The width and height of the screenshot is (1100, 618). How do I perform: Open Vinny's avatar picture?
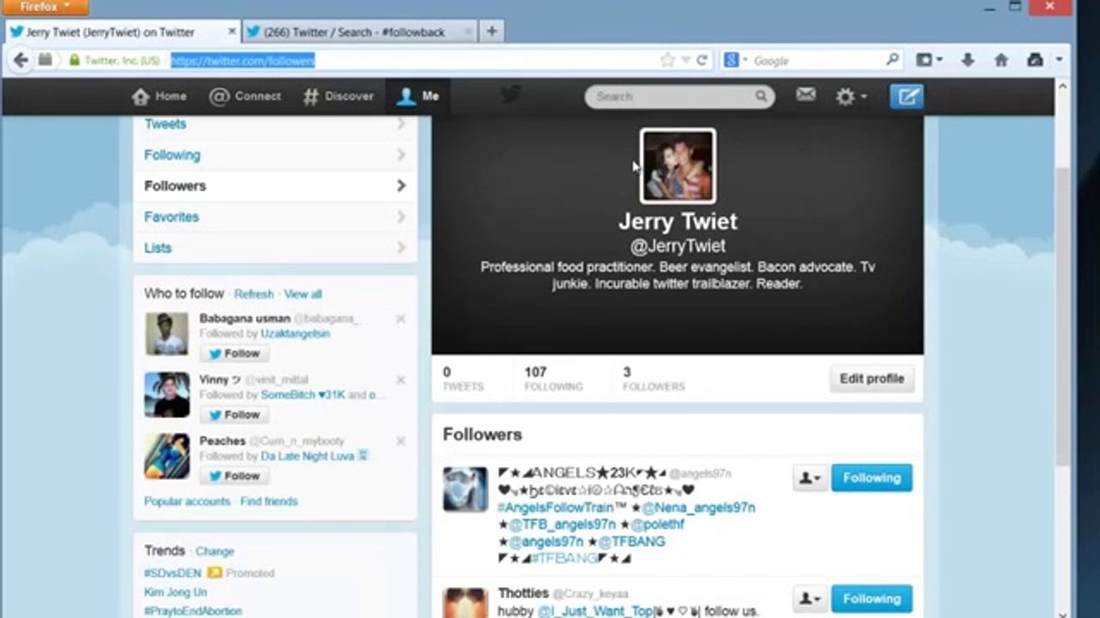[x=167, y=395]
